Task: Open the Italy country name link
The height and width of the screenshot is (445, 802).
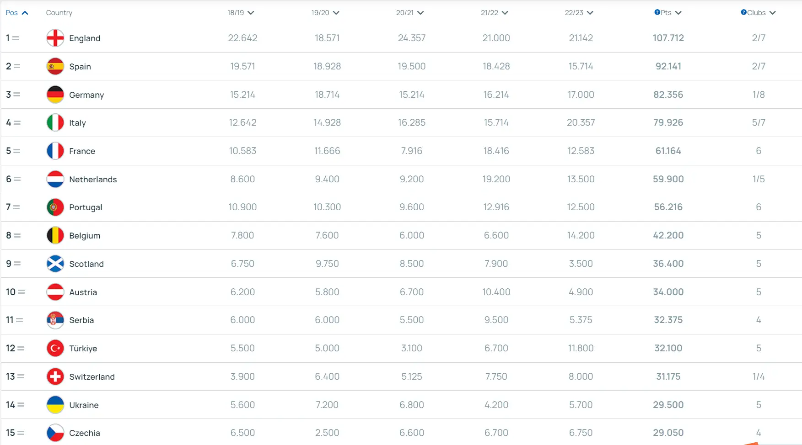Action: coord(77,123)
